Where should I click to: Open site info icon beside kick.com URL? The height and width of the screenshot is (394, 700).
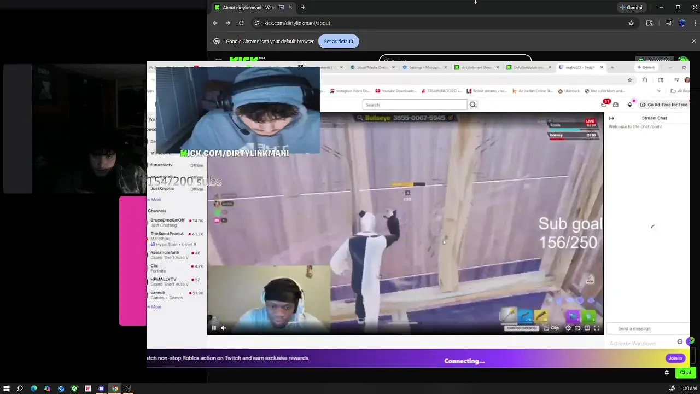256,23
